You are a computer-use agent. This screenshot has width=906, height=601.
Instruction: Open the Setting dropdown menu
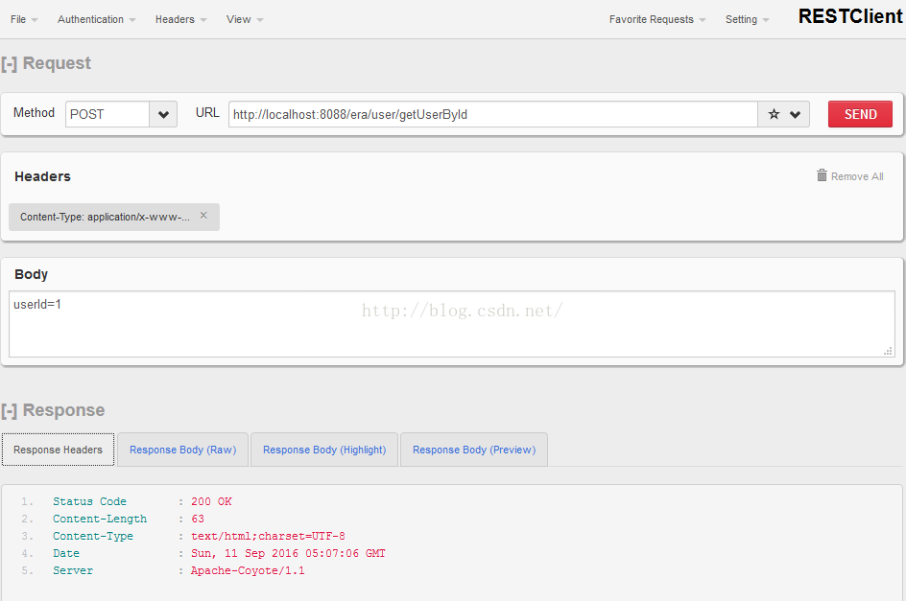point(747,19)
